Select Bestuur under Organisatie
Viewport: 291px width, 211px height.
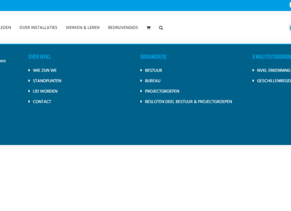pyautogui.click(x=153, y=70)
